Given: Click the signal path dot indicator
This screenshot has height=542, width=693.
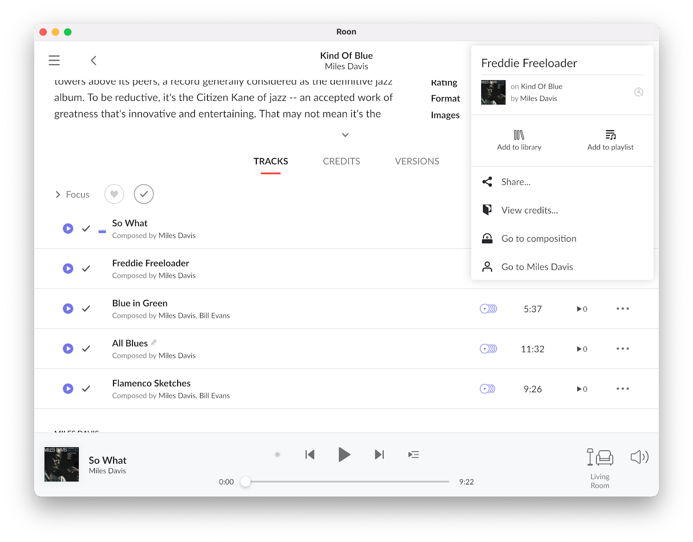Looking at the screenshot, I should 278,455.
